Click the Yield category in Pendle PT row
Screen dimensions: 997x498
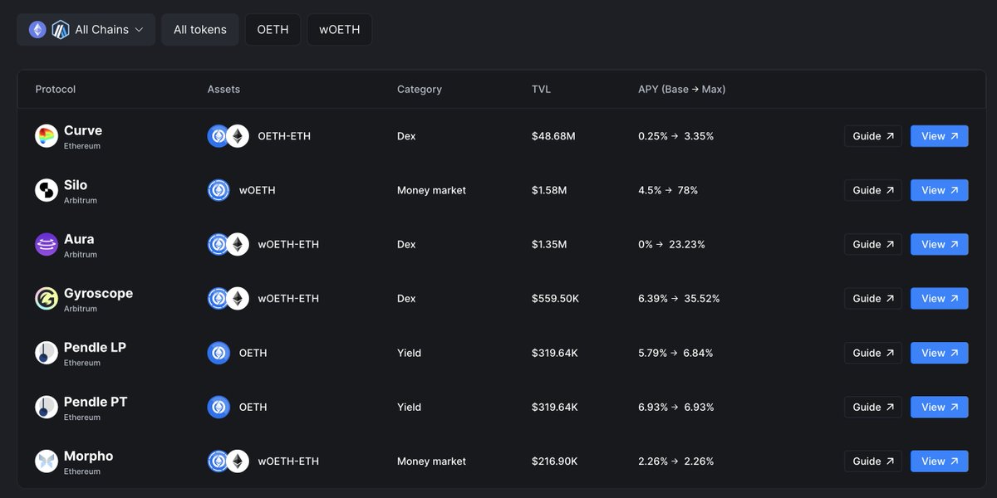click(x=409, y=407)
